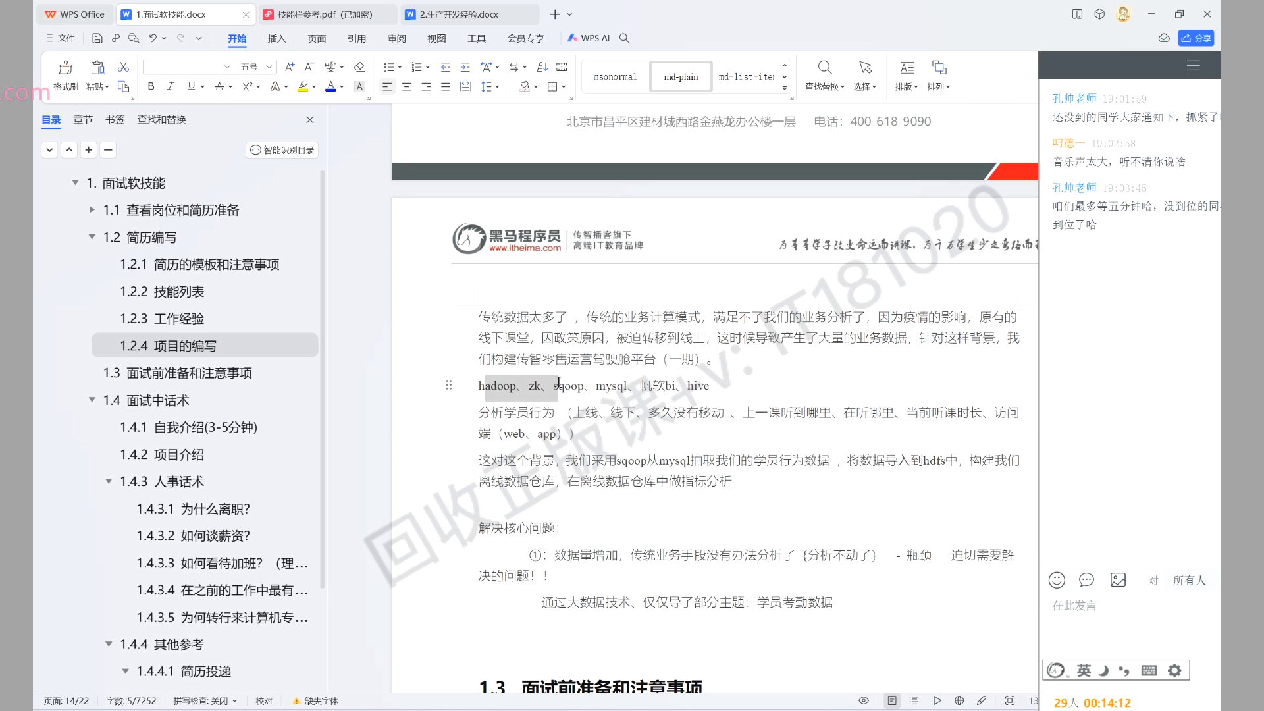Click the eye reading mode icon in status bar
The height and width of the screenshot is (711, 1264).
pos(864,700)
